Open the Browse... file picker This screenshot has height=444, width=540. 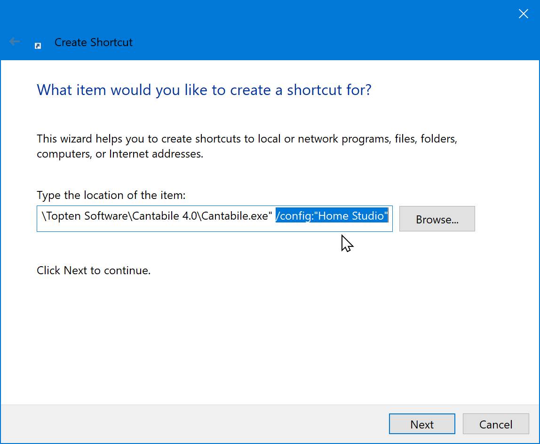437,219
